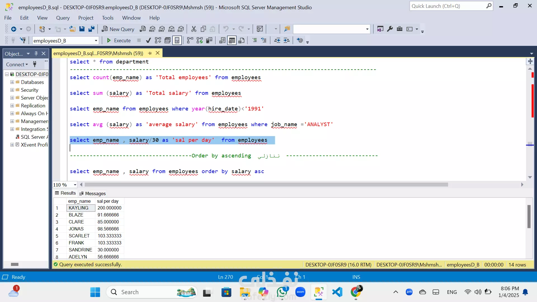Click the Execute button

point(119,41)
